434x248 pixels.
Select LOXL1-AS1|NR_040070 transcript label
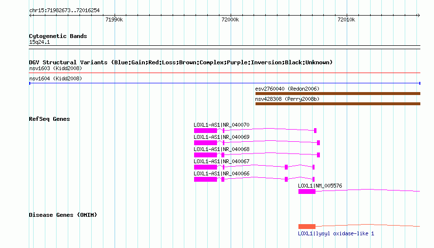(x=221, y=125)
